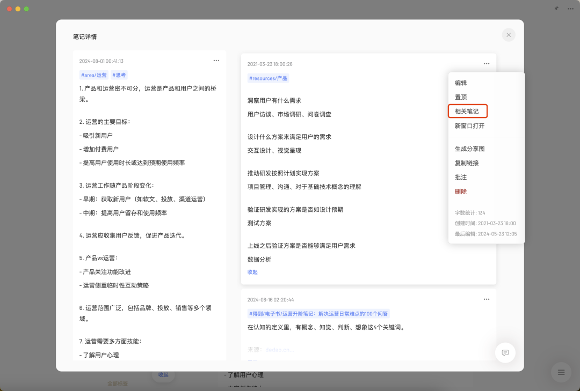The image size is (580, 391).
Task: Open the window's three-dot menu at top right
Action: (x=571, y=9)
